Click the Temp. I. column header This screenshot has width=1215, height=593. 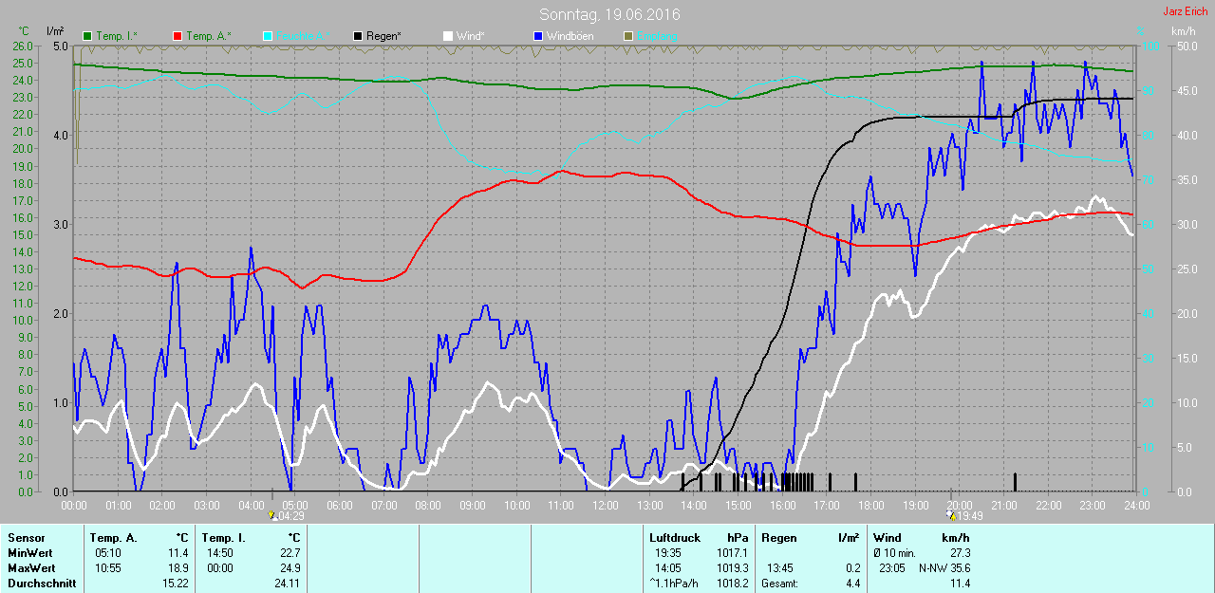click(x=224, y=538)
